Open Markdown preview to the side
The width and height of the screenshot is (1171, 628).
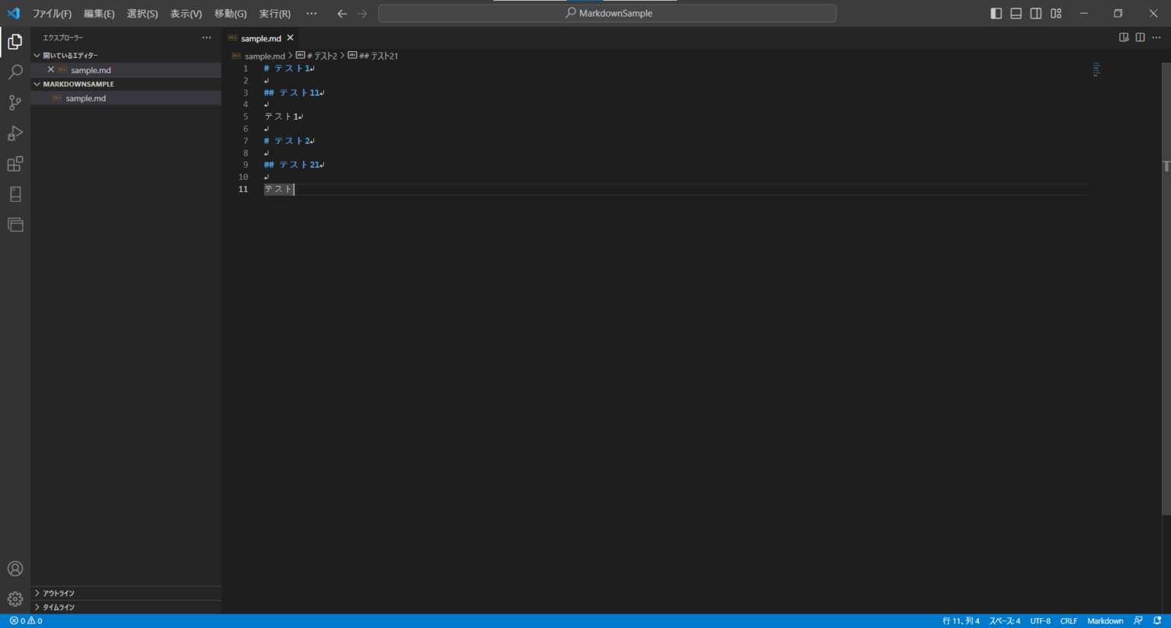pos(1124,37)
